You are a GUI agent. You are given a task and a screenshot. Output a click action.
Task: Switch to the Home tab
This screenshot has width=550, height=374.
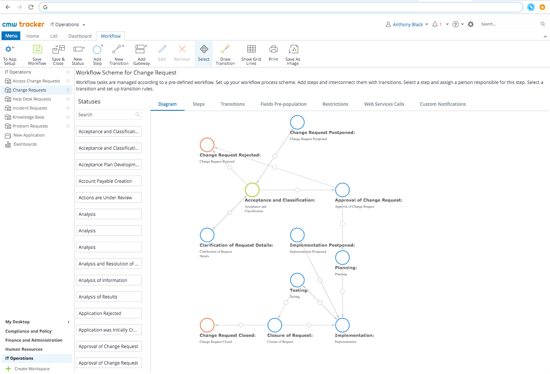coord(32,36)
